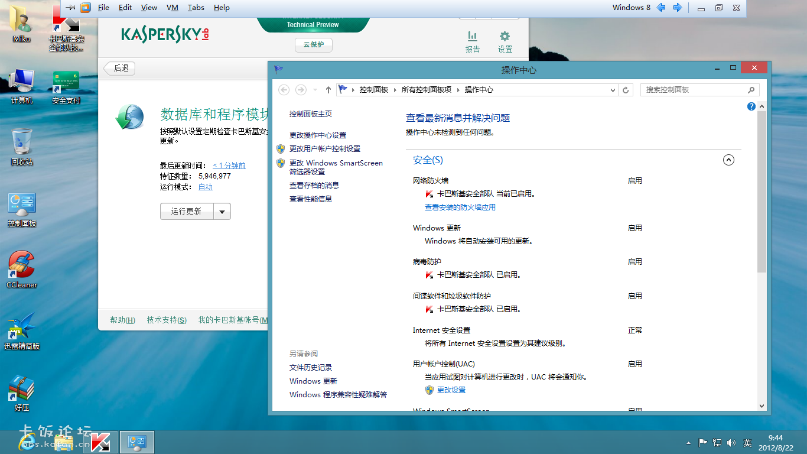807x454 pixels.
Task: Open 查看存档的消息 link
Action: click(x=314, y=186)
